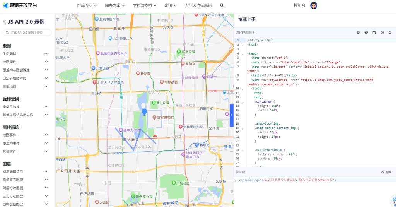
Task: Open the 文档与支持 menu
Action: click(145, 5)
